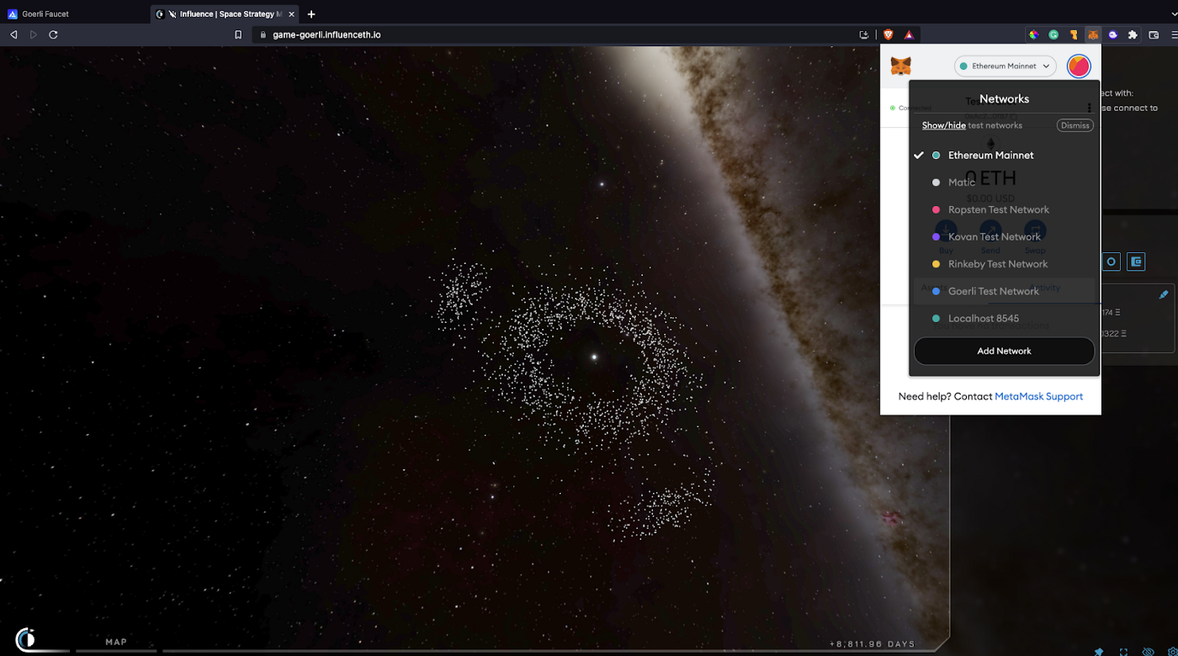Click the Influence logo at bottom left
The image size is (1178, 656).
26,639
